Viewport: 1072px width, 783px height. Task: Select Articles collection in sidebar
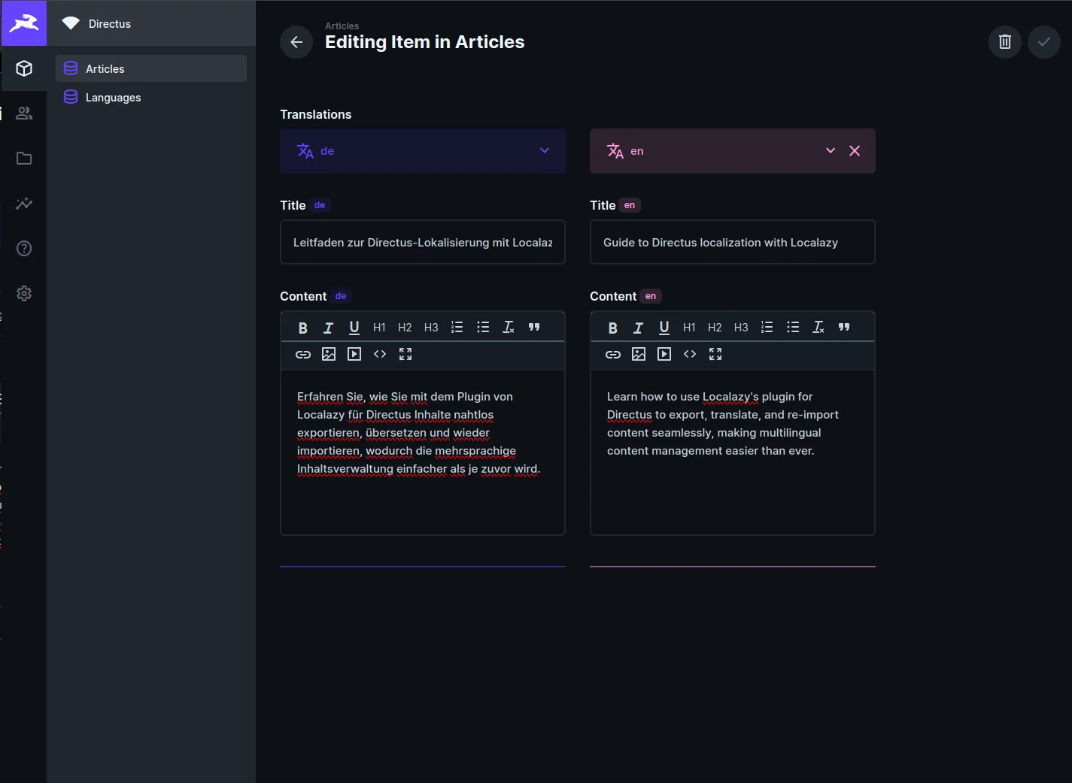(151, 68)
